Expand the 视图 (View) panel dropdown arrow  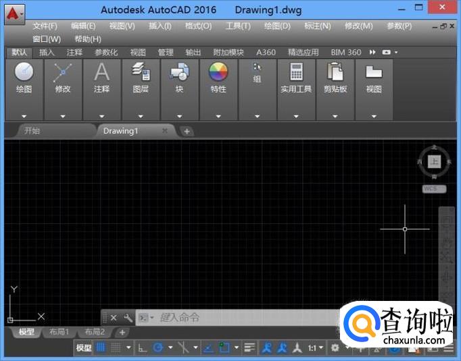pos(374,116)
